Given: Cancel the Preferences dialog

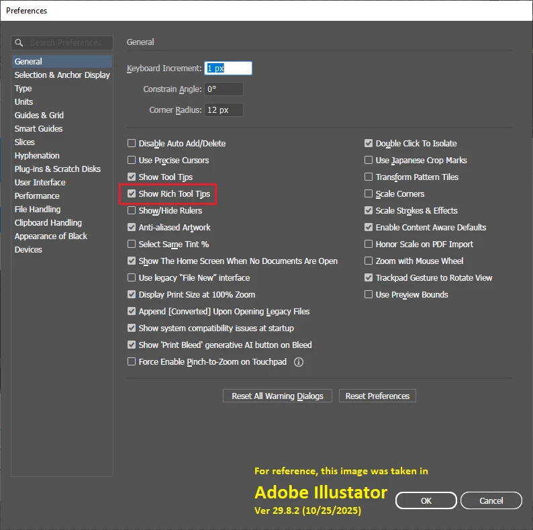Looking at the screenshot, I should 491,500.
